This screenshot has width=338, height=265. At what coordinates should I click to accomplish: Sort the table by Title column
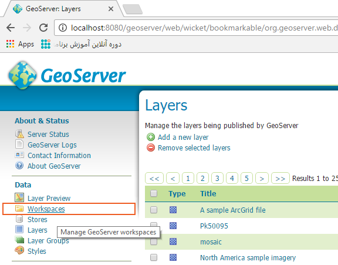coord(208,193)
